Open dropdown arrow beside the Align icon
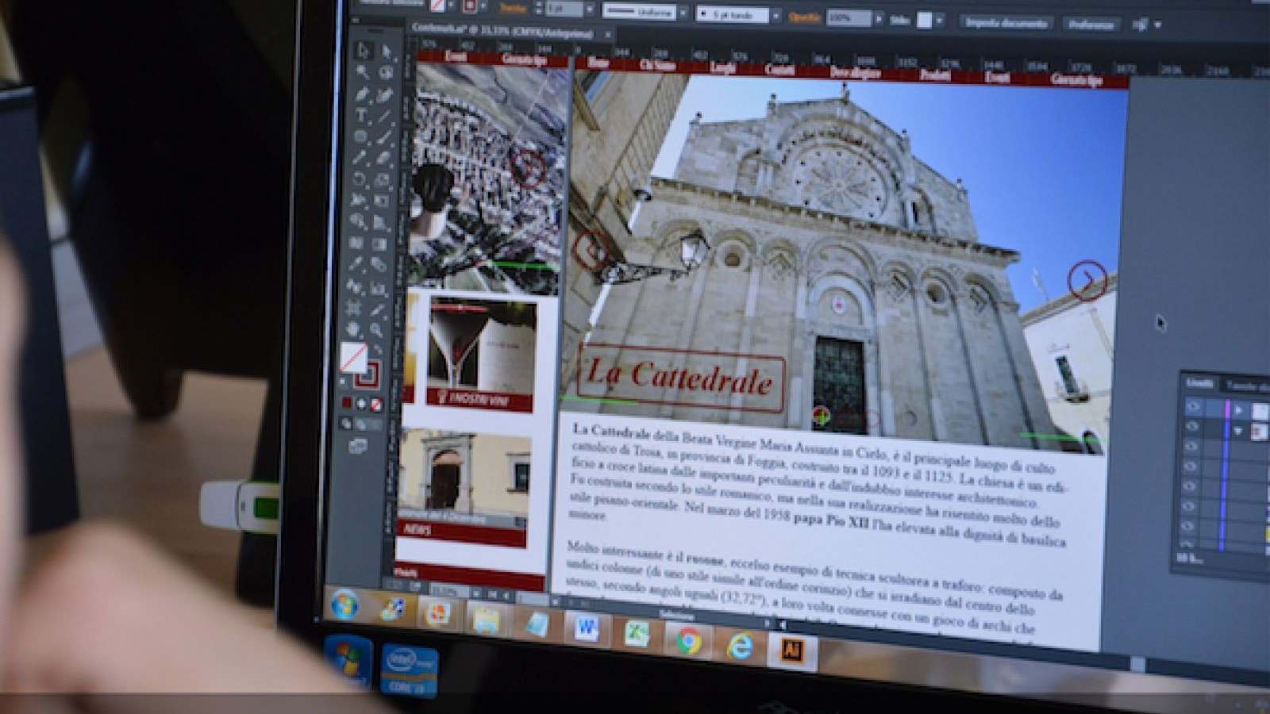The image size is (1270, 714). (1158, 25)
